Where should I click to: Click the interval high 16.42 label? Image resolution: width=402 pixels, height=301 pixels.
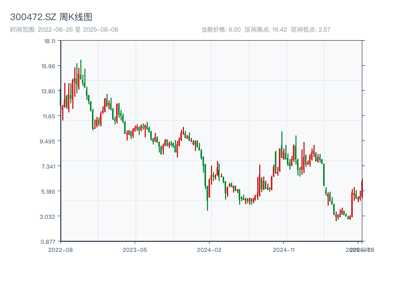266,30
